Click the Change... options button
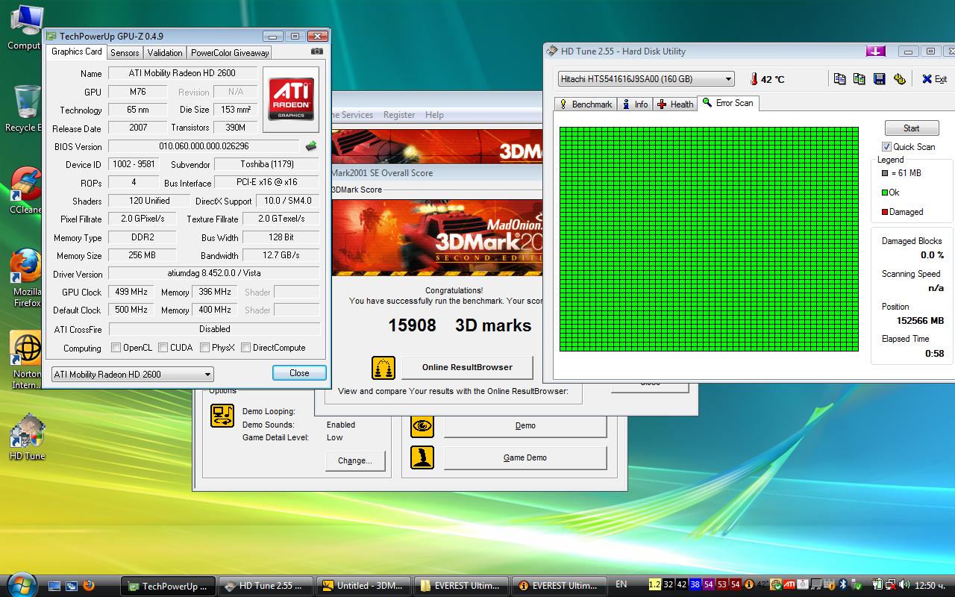955x597 pixels. pyautogui.click(x=354, y=460)
